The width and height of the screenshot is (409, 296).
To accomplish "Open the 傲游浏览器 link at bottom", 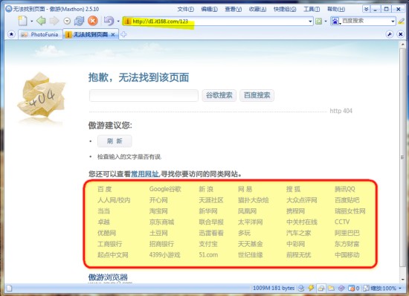I will pyautogui.click(x=108, y=277).
